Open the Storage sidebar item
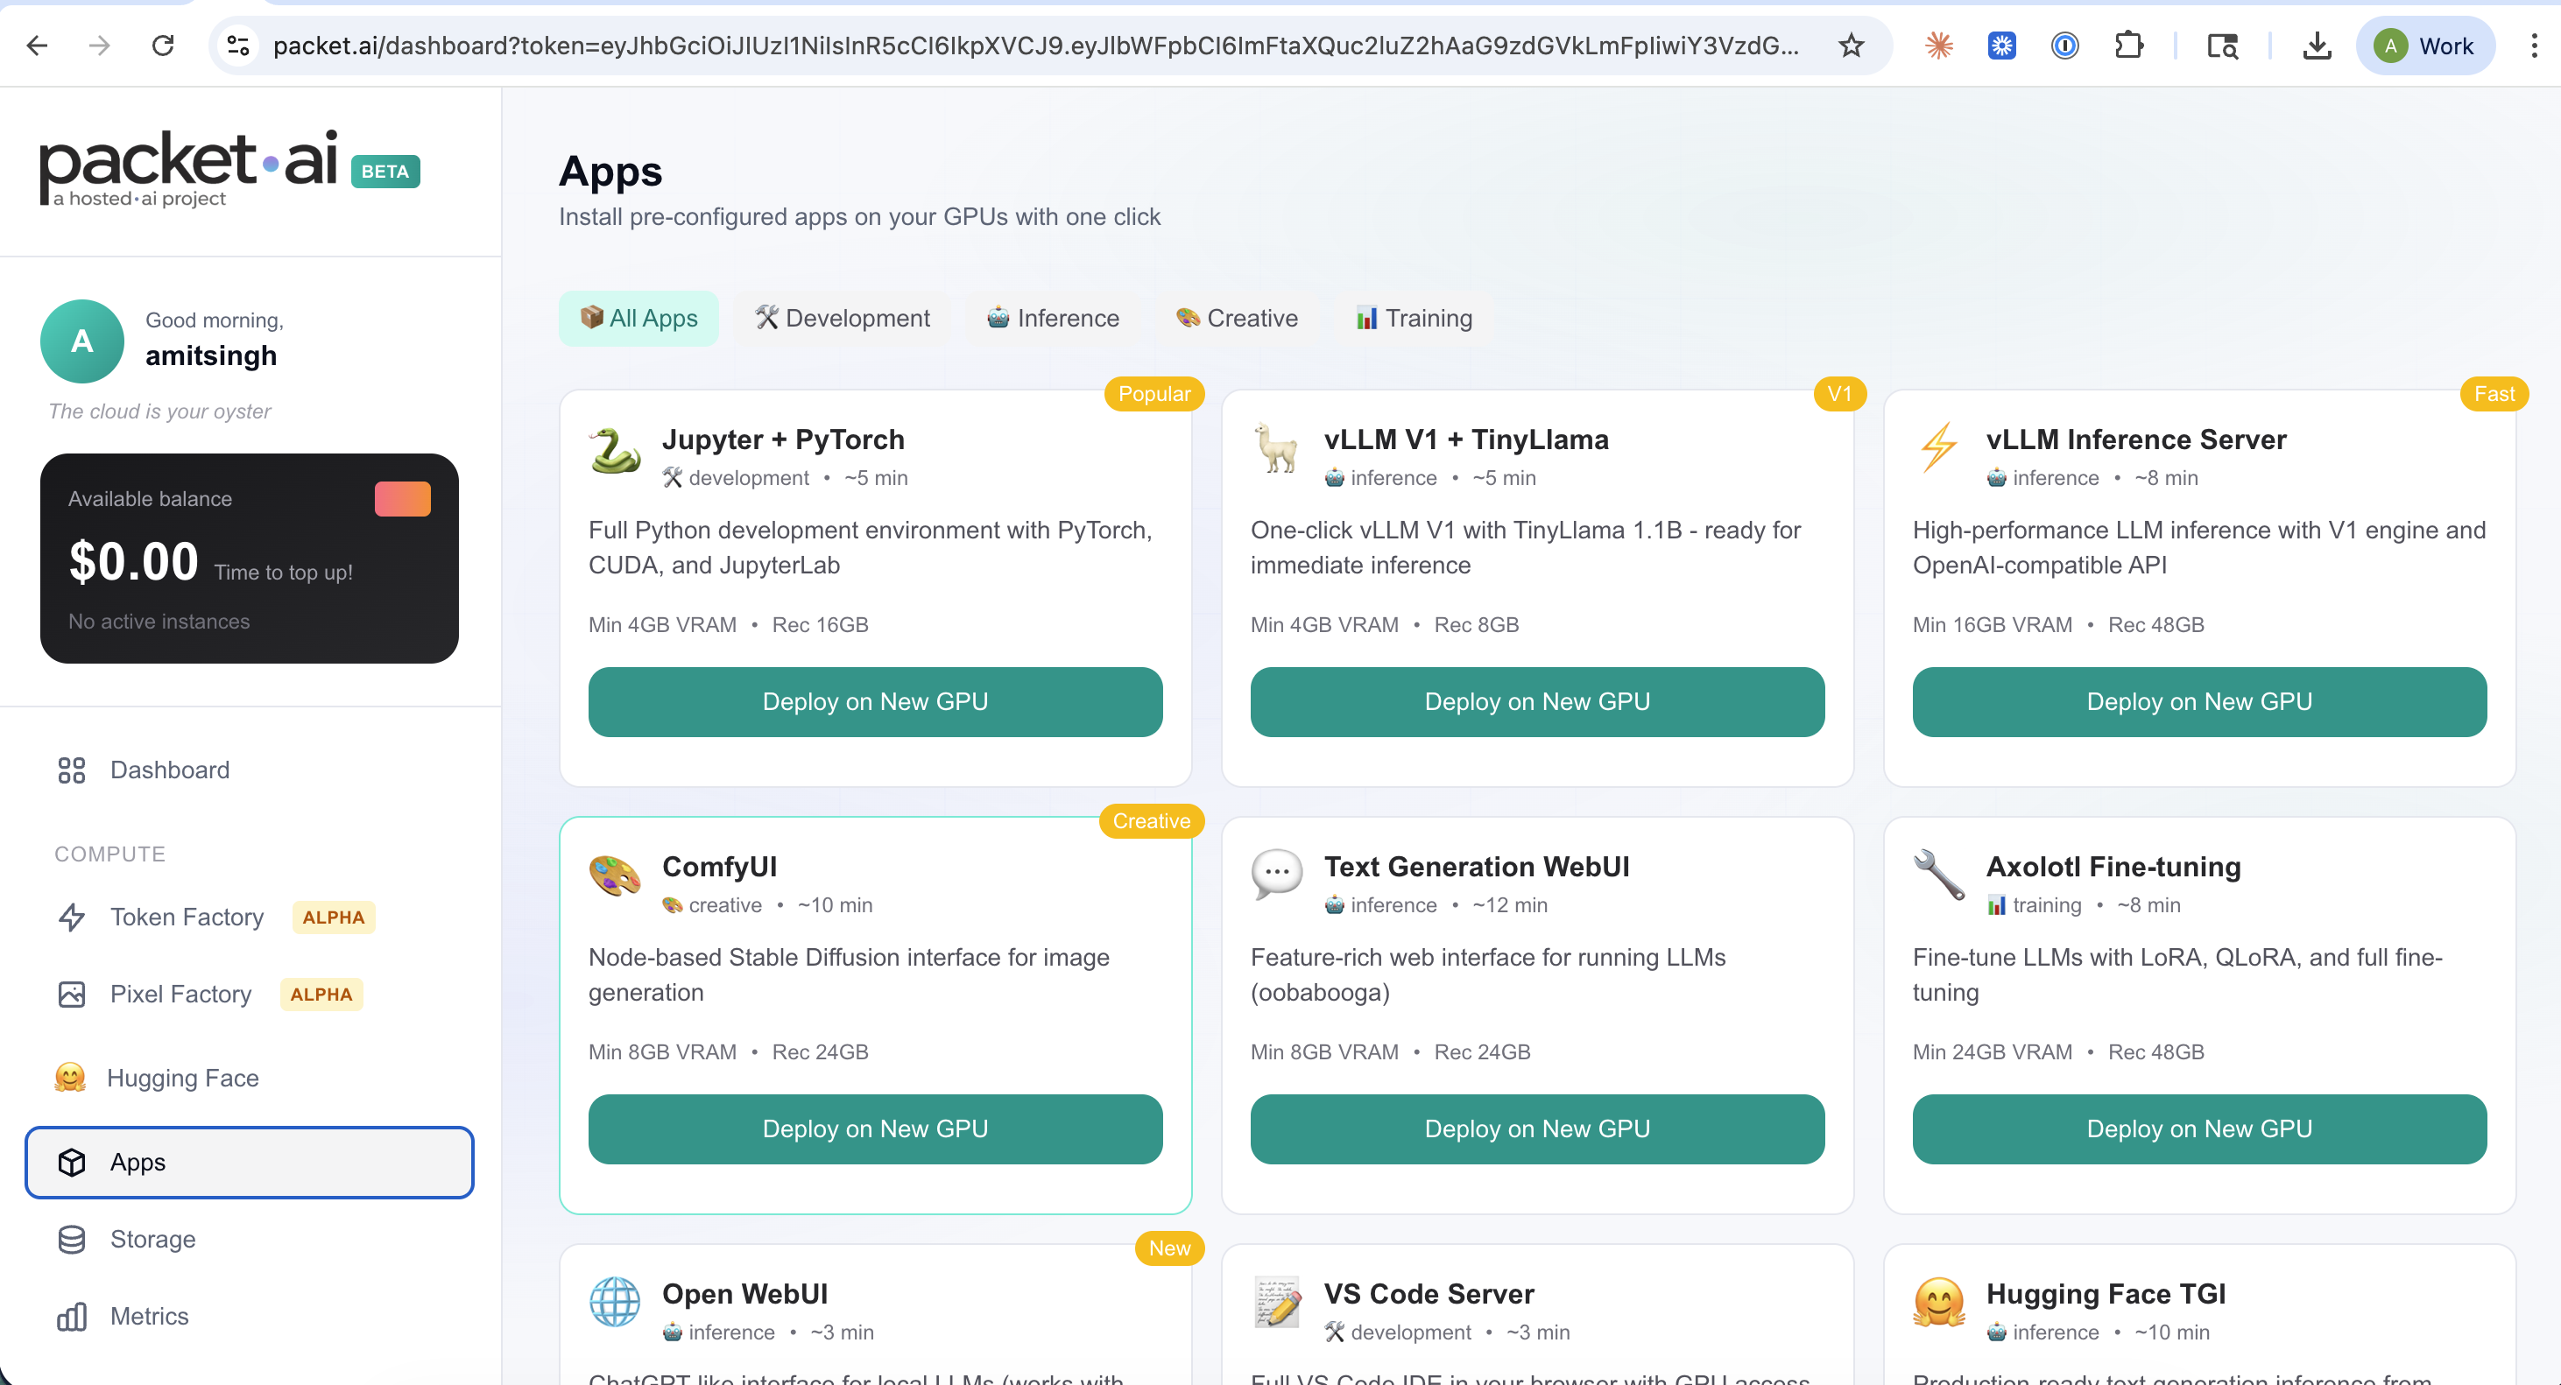2561x1385 pixels. pyautogui.click(x=152, y=1239)
